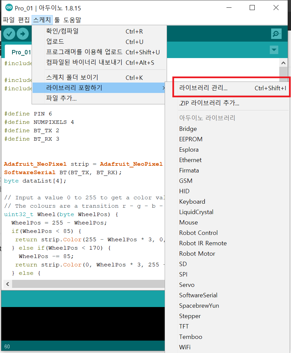Click the horizontal scroll left arrow

[x=8, y=284]
